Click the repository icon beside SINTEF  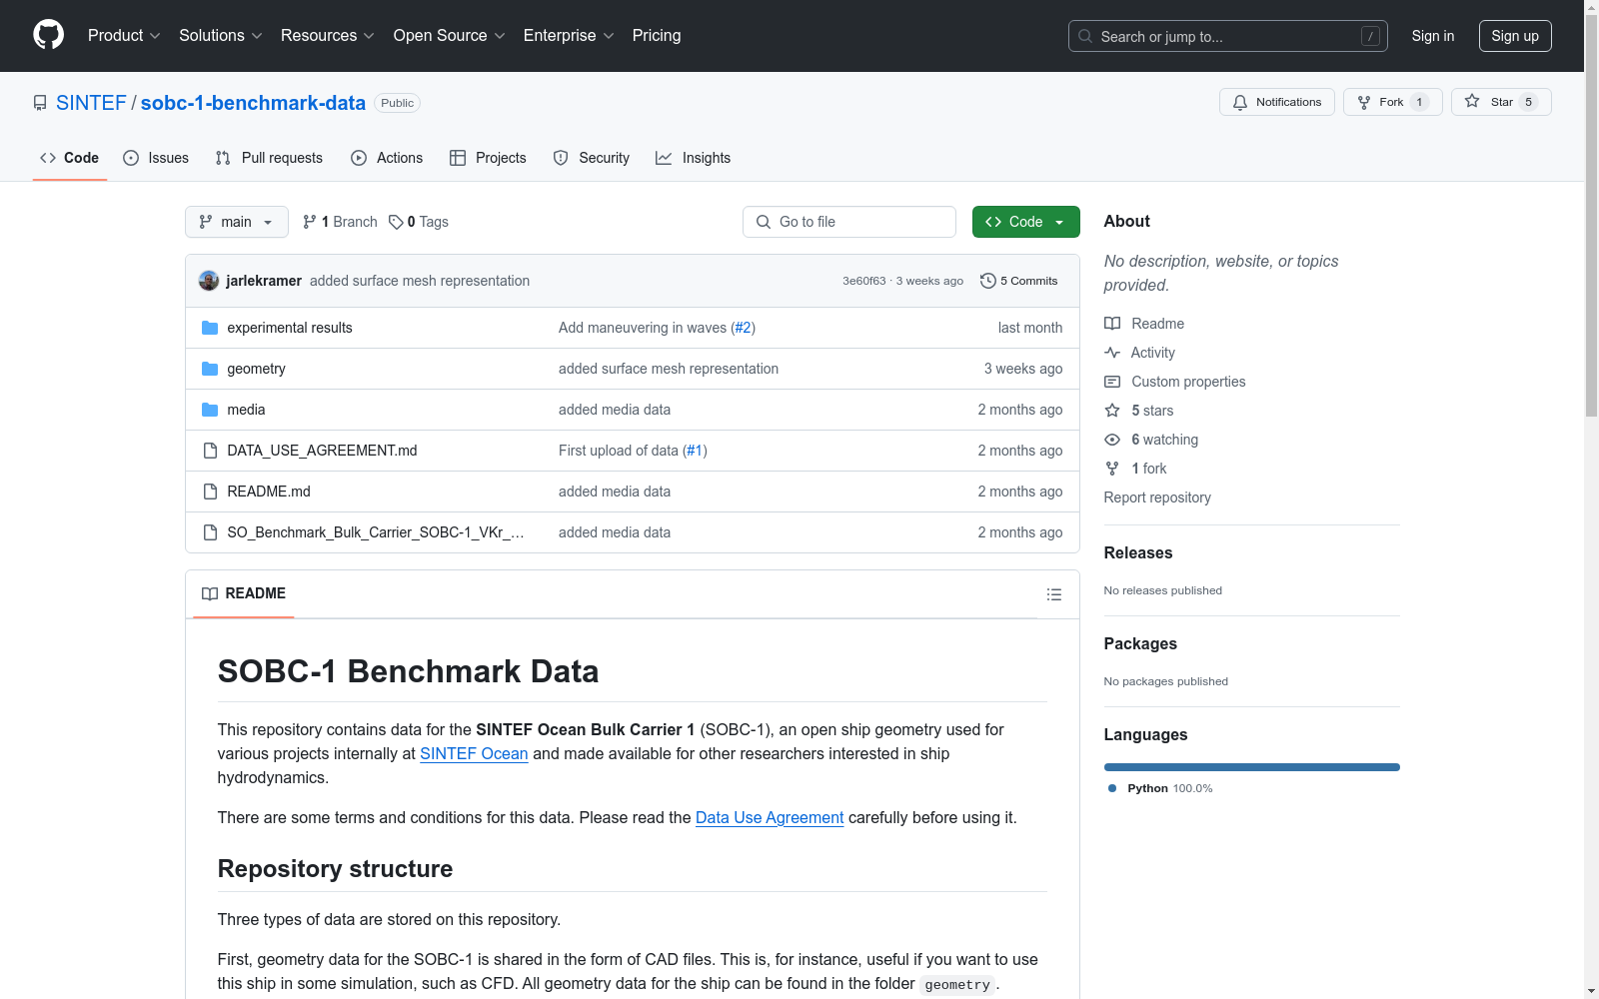tap(40, 103)
